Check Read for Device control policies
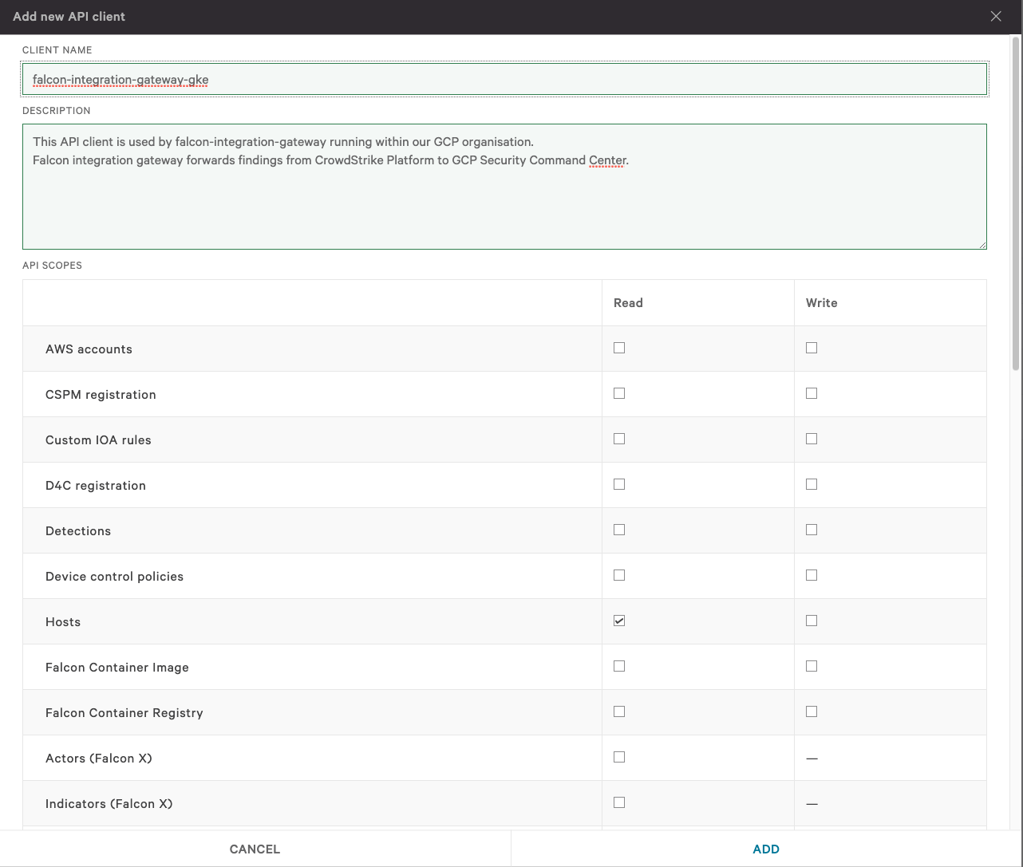1023x867 pixels. click(619, 575)
